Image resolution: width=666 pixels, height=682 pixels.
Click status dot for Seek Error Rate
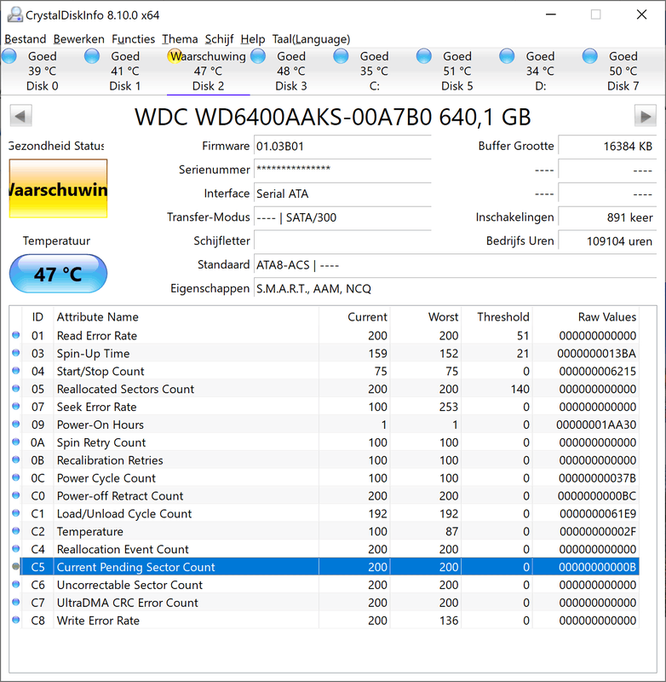(16, 407)
